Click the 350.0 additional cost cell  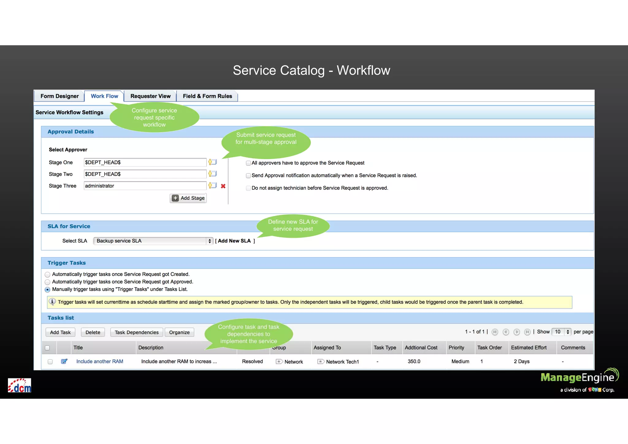coord(414,361)
